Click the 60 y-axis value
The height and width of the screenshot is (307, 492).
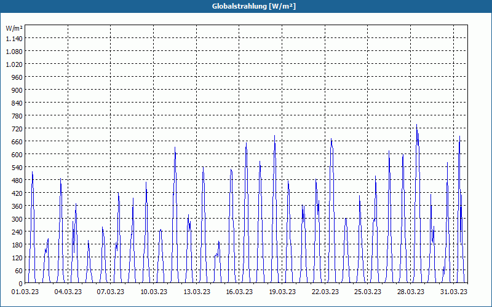(18, 271)
